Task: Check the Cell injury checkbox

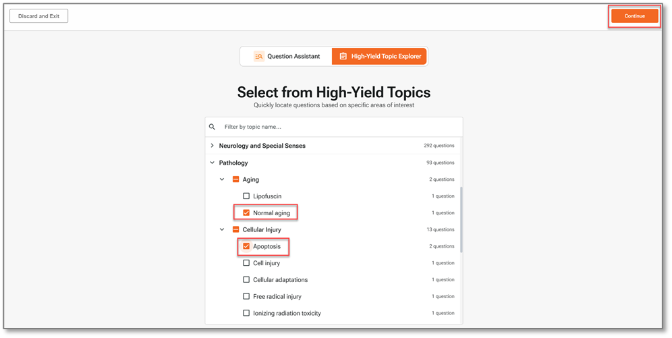Action: pyautogui.click(x=246, y=263)
